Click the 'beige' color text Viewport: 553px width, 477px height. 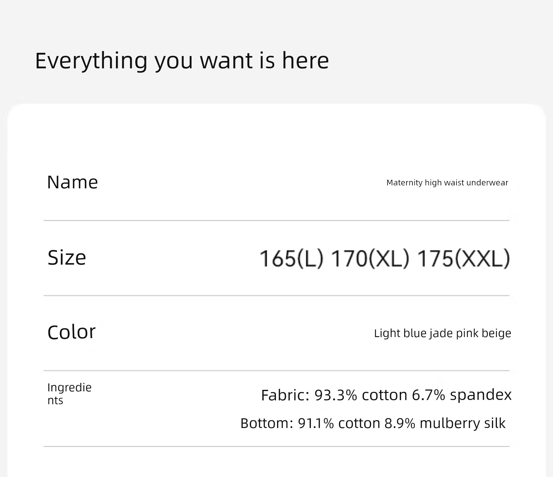(496, 334)
